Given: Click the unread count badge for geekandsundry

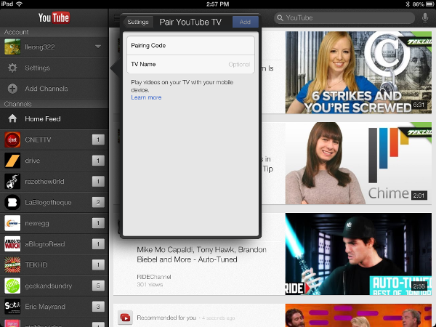Looking at the screenshot, I should click(98, 286).
